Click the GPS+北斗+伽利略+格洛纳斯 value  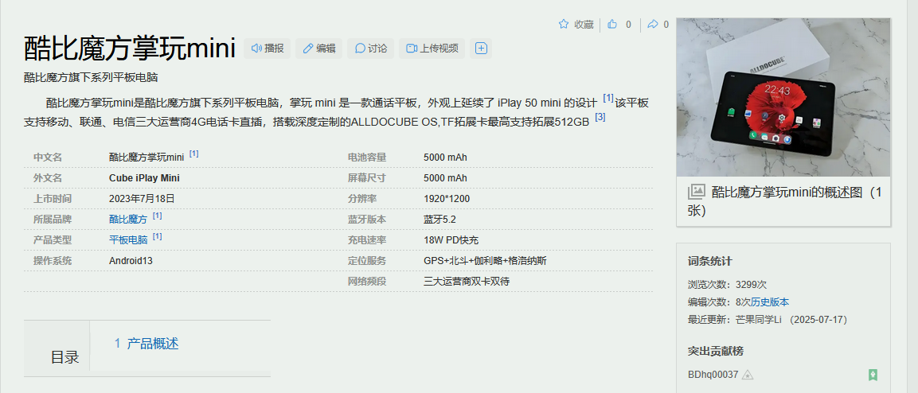[x=486, y=261]
